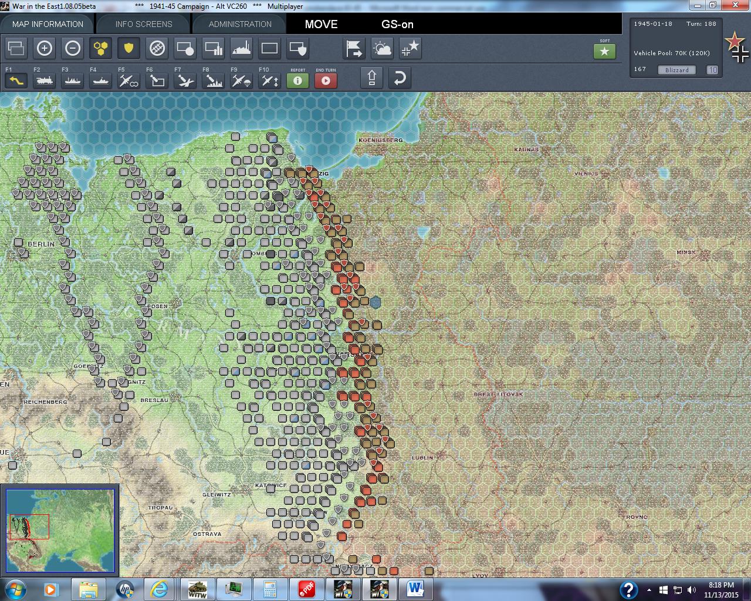Open the INFO SCREENS tab
Screen dimensions: 751x601
coord(144,24)
